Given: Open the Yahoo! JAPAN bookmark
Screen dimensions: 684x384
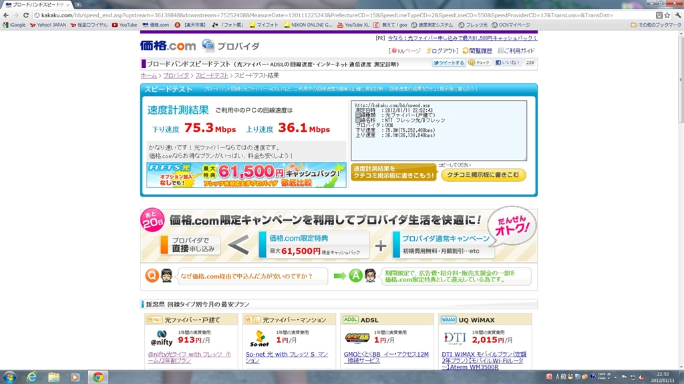Looking at the screenshot, I should coord(48,25).
